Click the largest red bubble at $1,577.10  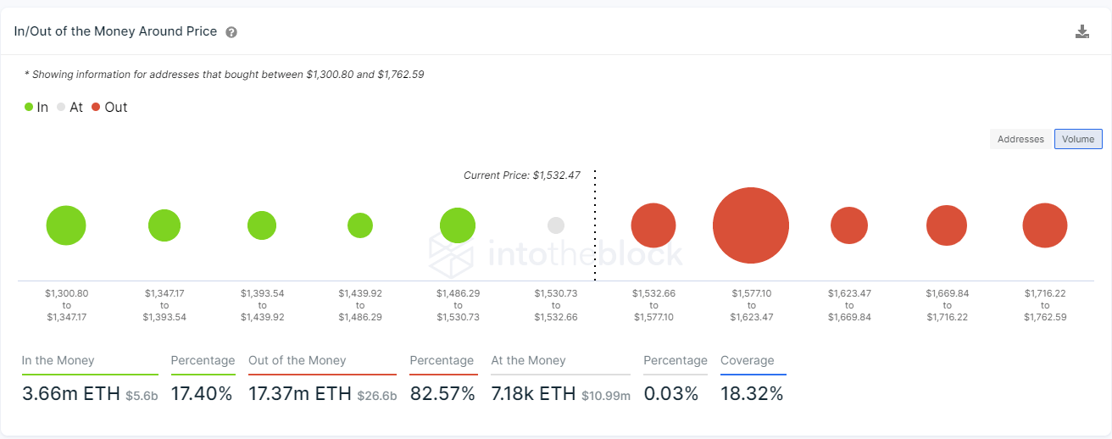751,226
